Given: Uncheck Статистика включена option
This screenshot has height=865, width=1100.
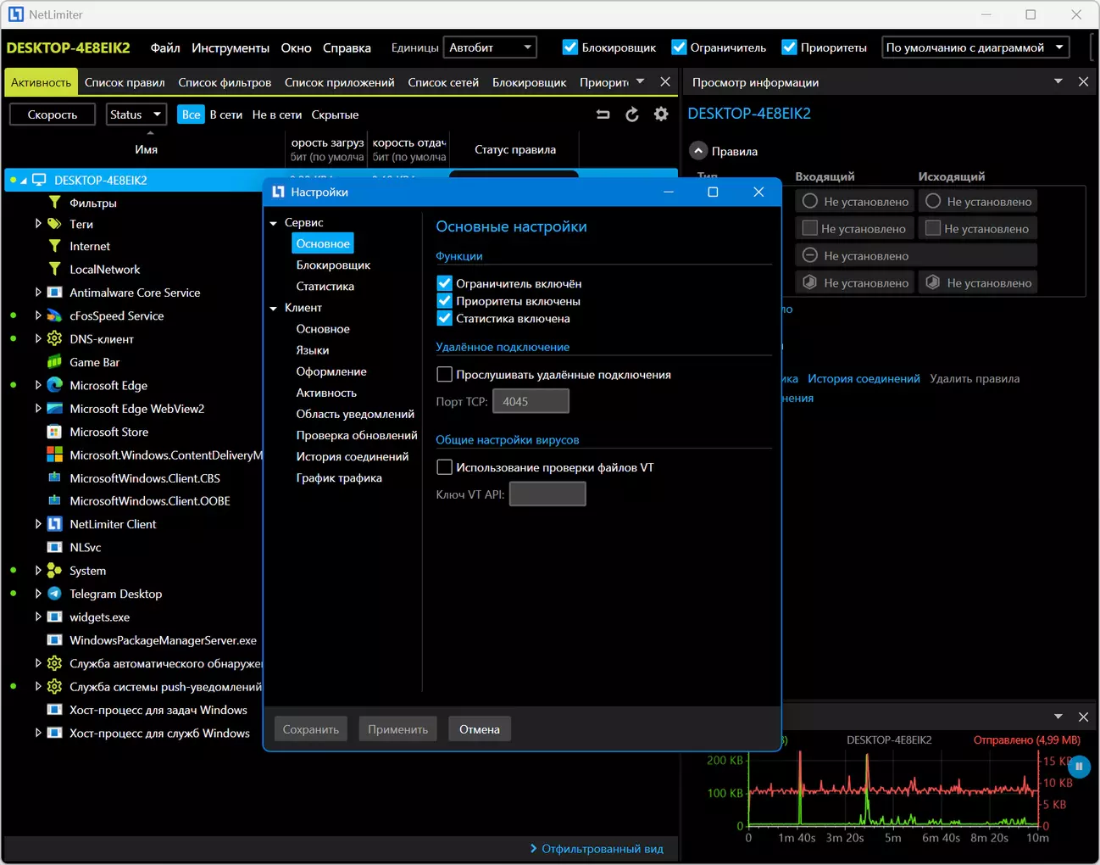Looking at the screenshot, I should pyautogui.click(x=444, y=318).
